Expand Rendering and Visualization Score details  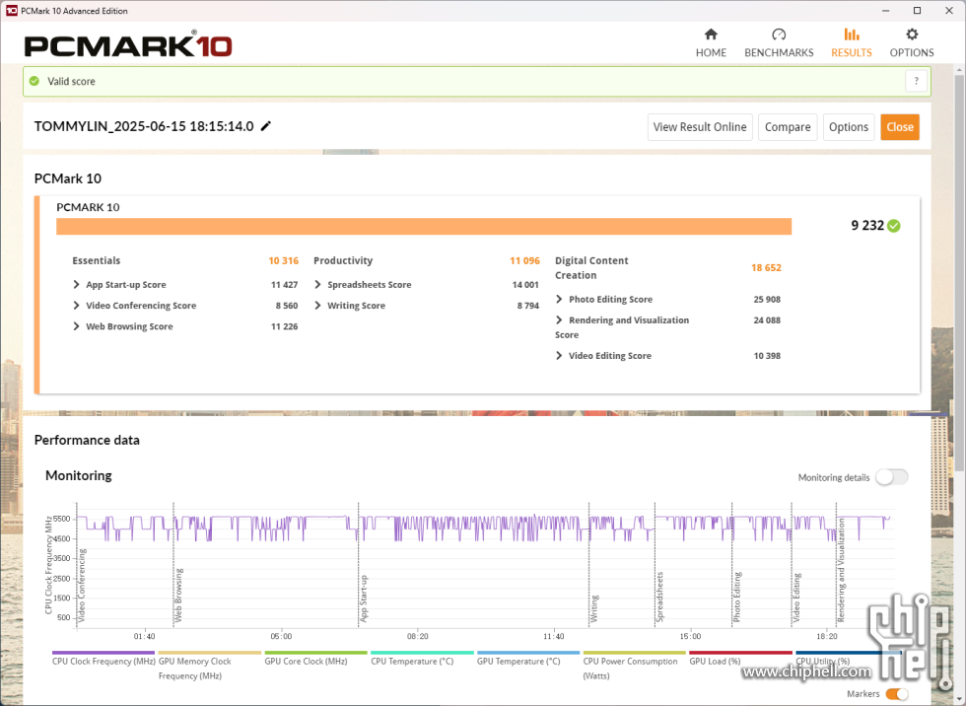click(560, 320)
